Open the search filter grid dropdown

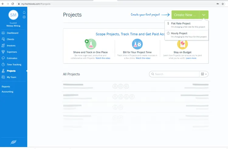click(x=204, y=74)
